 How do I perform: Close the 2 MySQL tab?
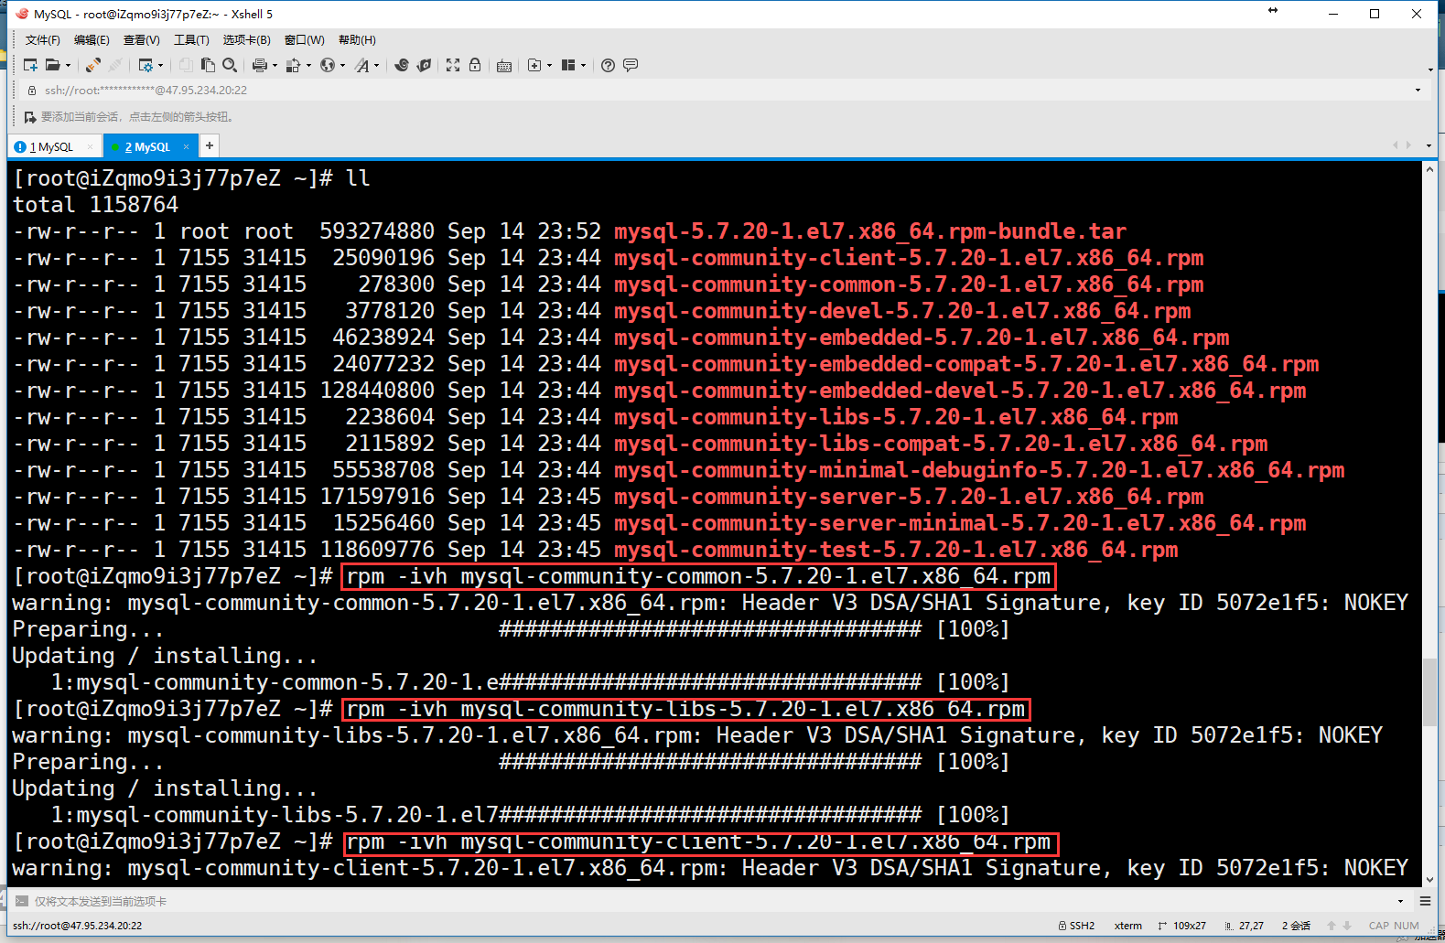point(186,146)
